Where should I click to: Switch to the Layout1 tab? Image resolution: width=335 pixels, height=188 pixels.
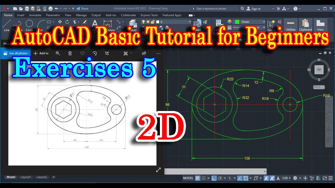(x=26, y=177)
